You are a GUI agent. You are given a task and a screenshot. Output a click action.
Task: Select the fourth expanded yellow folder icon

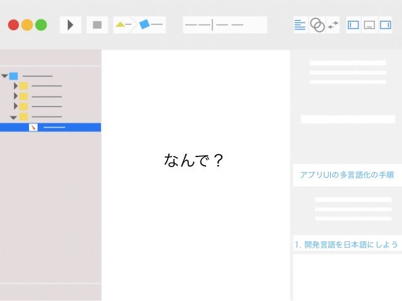click(23, 117)
